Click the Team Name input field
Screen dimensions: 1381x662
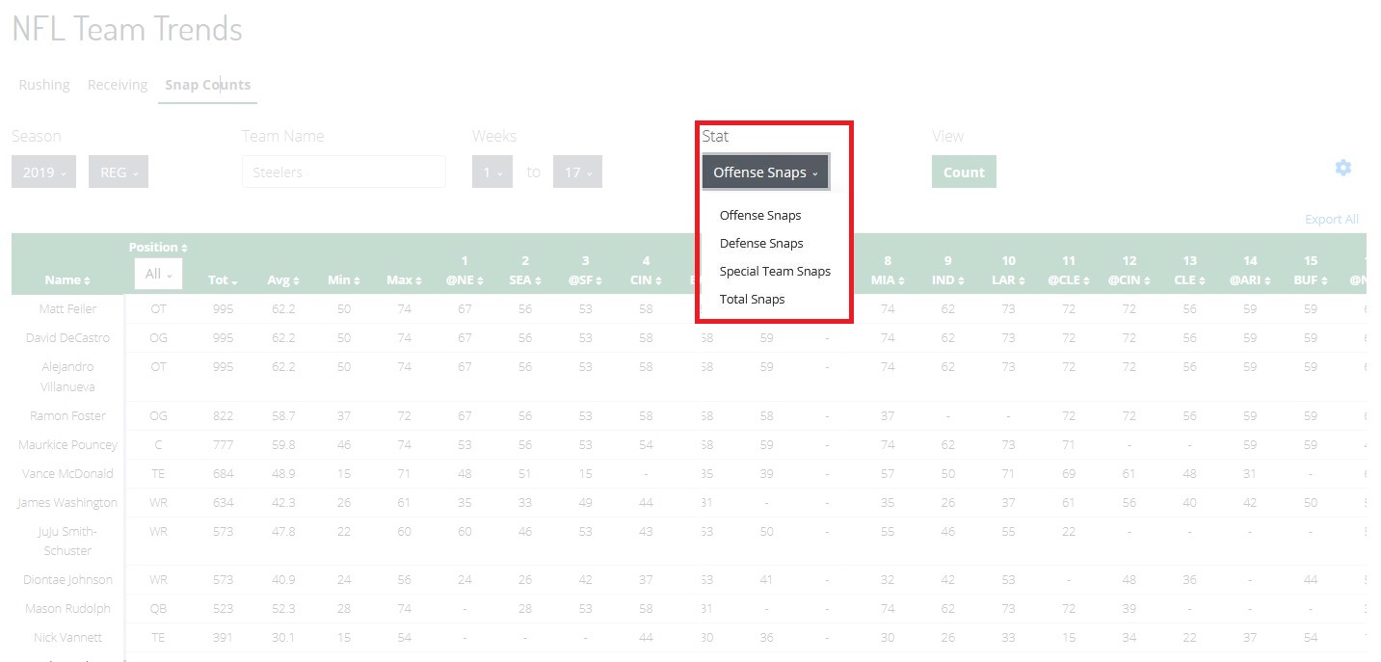coord(344,172)
